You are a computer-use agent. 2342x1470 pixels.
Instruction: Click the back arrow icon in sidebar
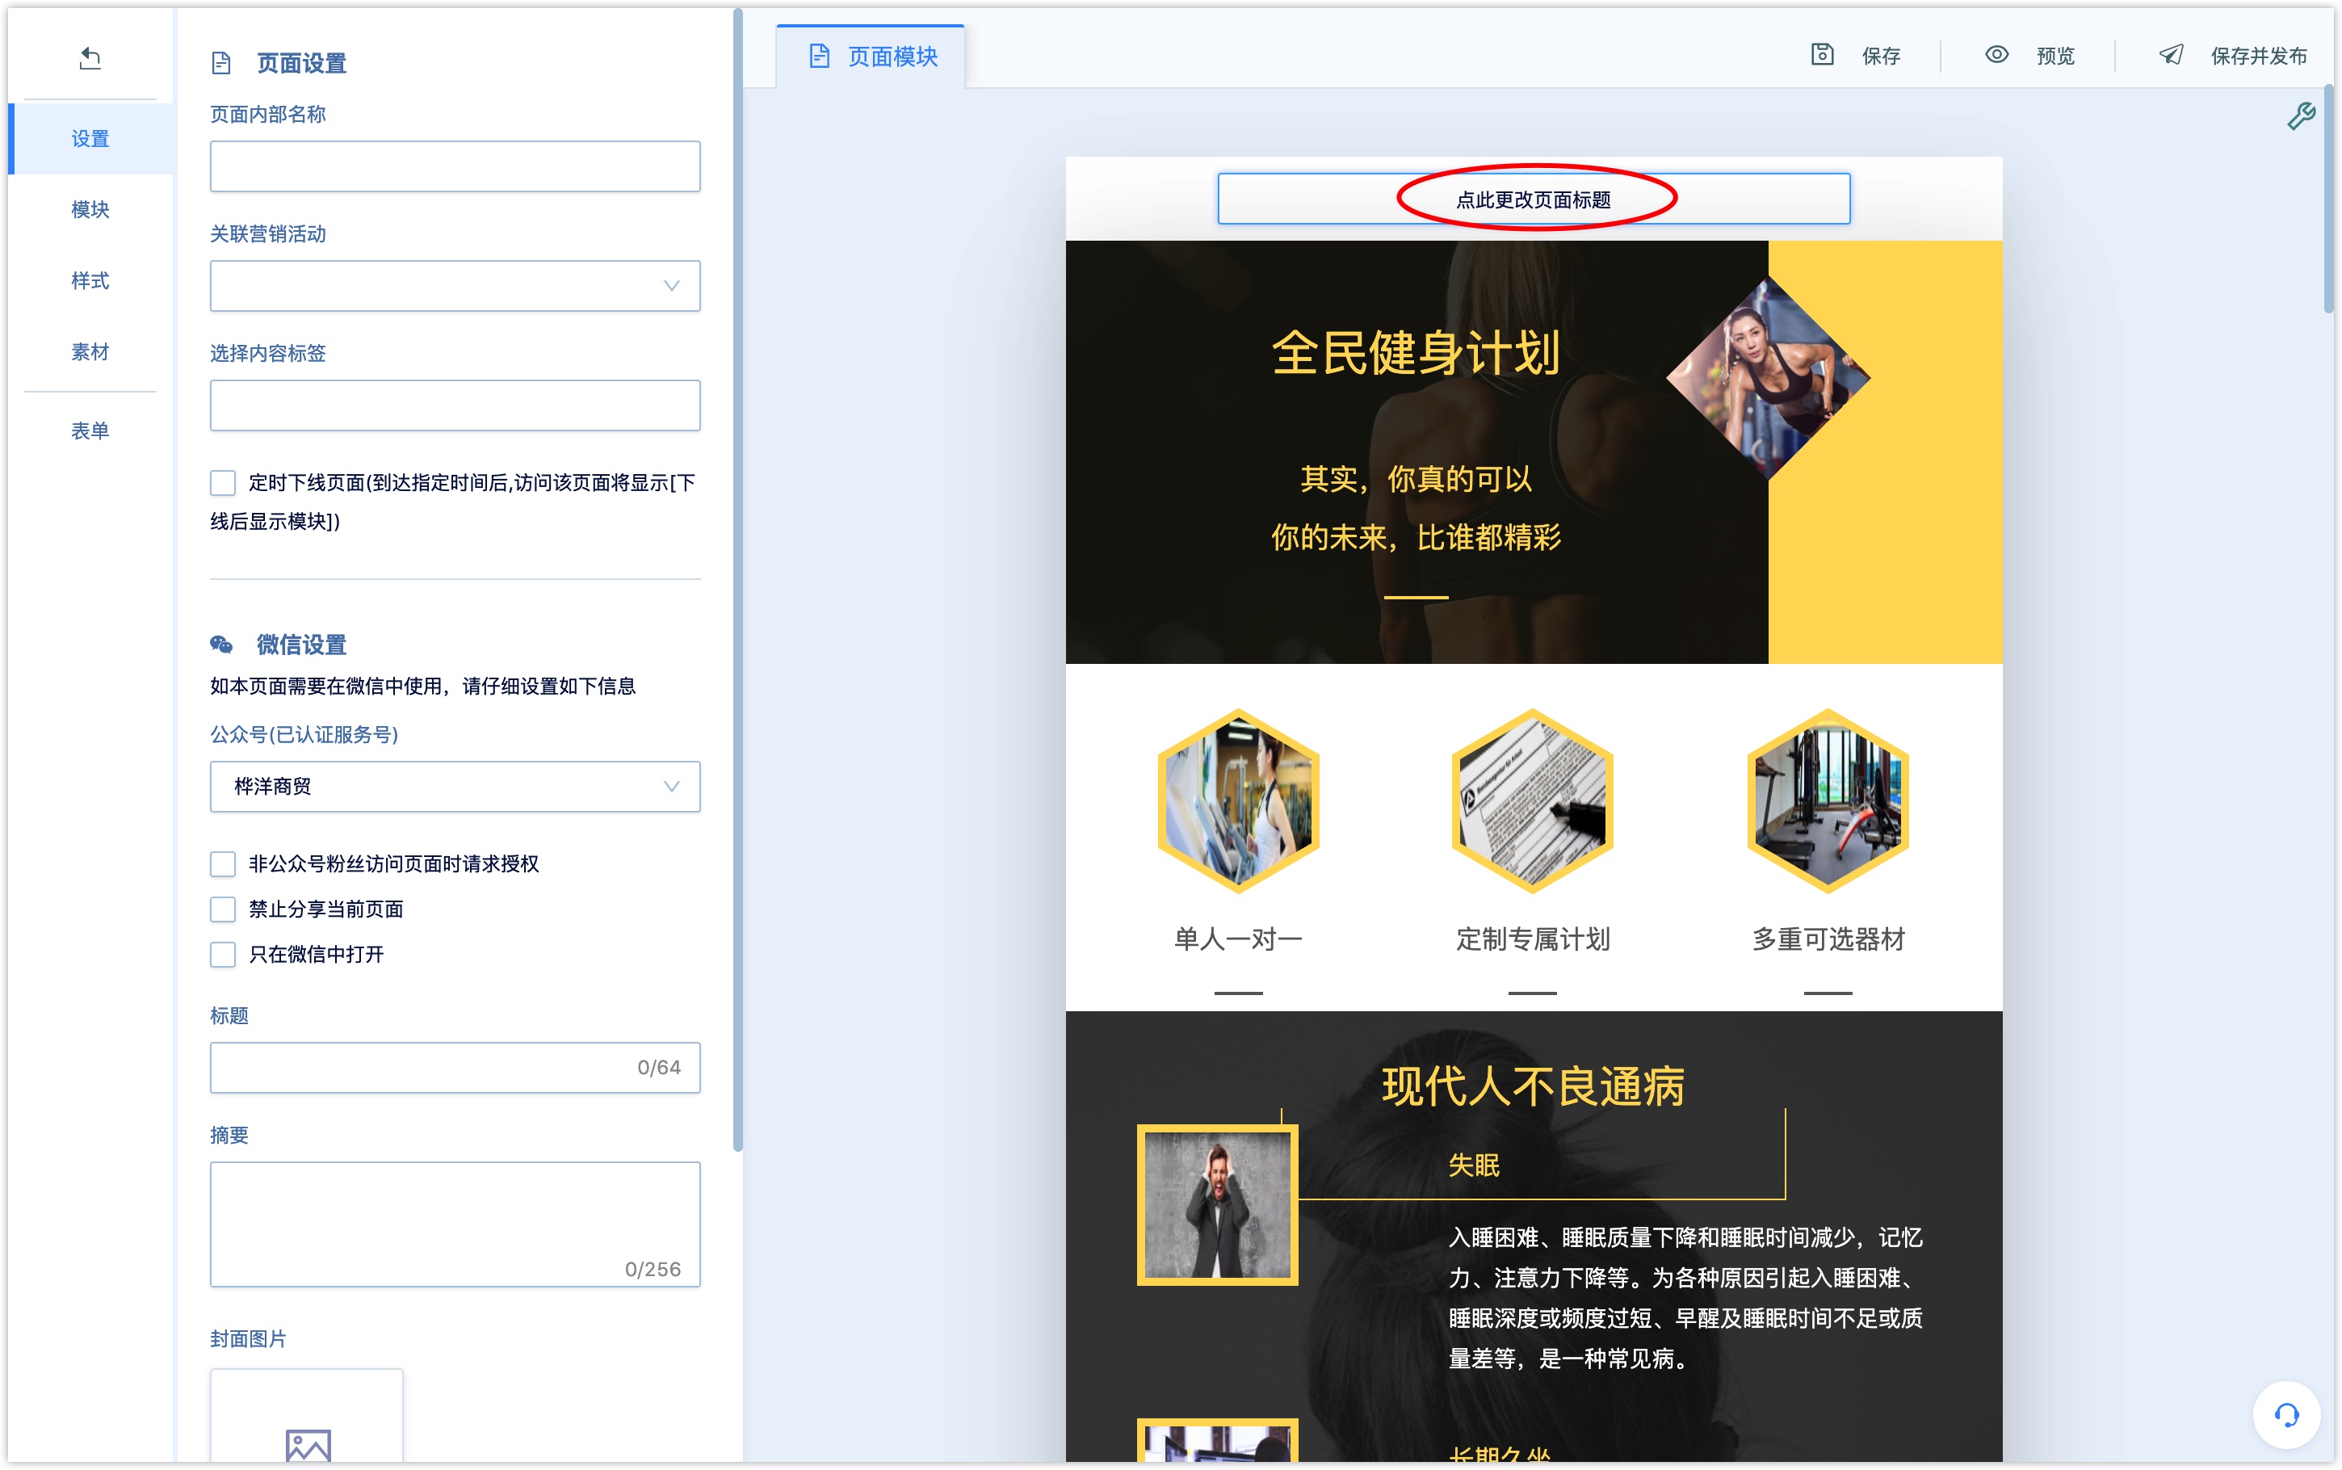click(90, 58)
